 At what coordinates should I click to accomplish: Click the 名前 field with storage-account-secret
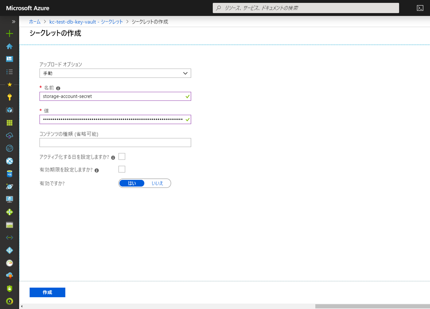tap(115, 96)
